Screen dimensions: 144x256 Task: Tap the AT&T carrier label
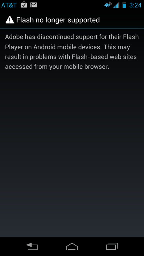coord(9,5)
